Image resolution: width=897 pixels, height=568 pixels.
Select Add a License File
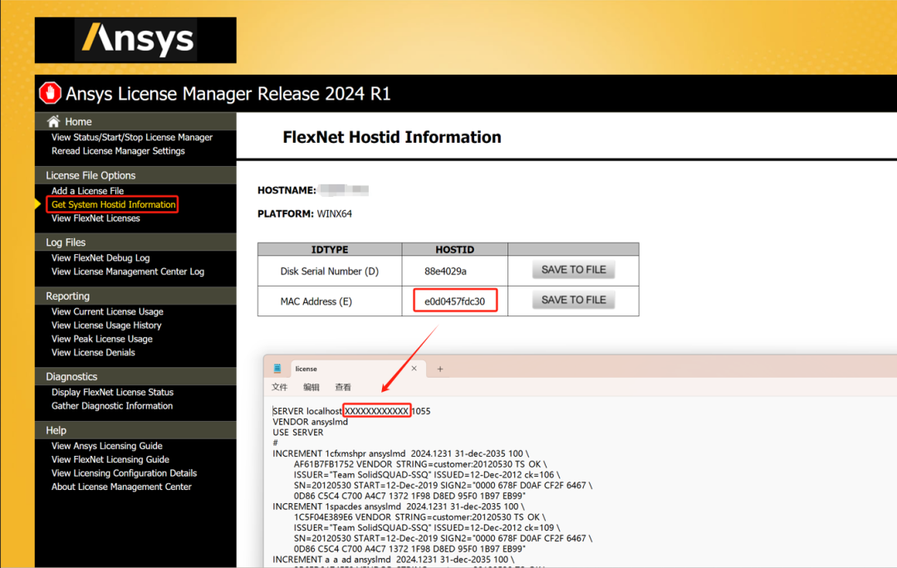tap(87, 191)
